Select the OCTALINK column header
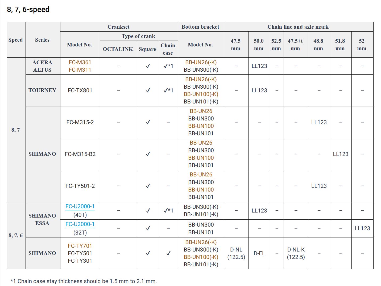 (x=118, y=49)
